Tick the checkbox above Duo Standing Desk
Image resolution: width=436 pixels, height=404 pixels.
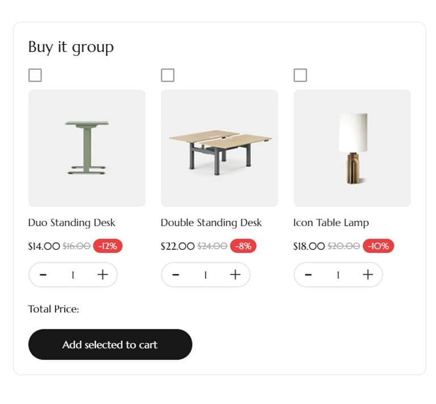tap(35, 75)
